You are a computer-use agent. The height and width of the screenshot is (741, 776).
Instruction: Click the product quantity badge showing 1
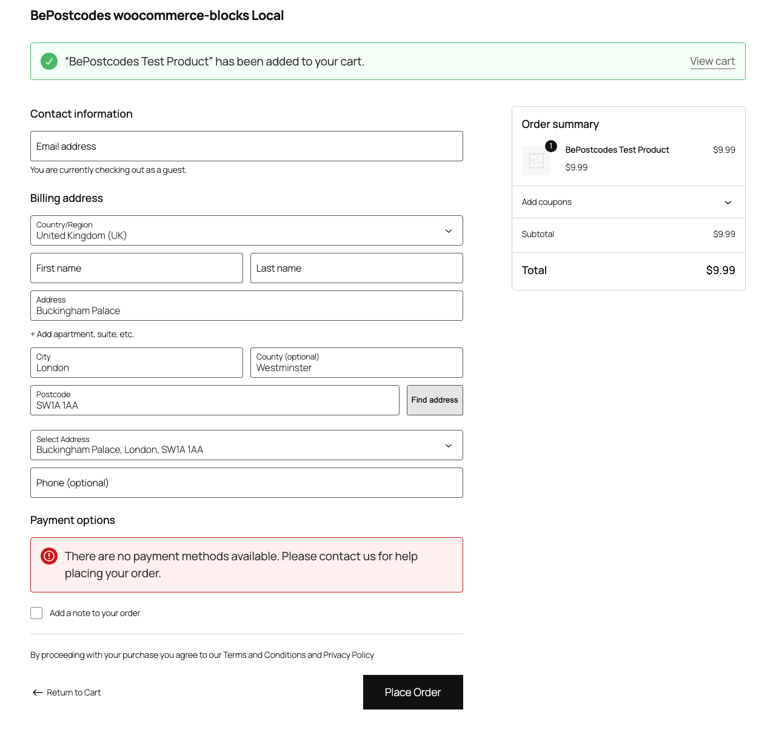click(x=550, y=146)
